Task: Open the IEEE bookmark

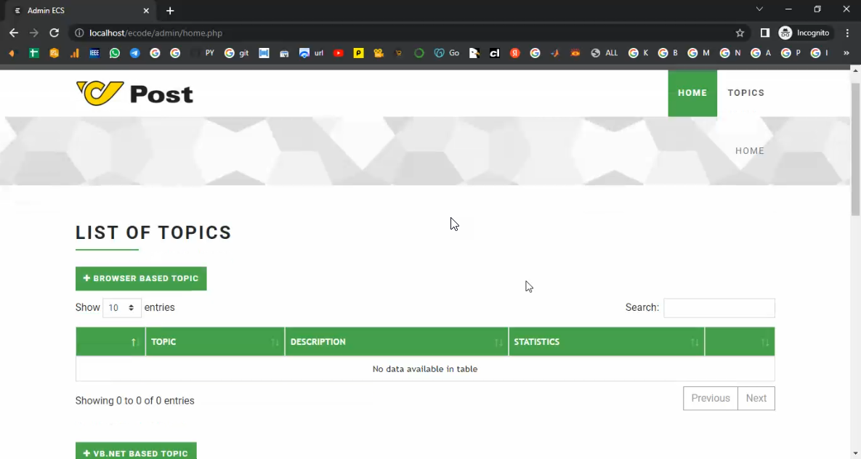Action: [94, 53]
